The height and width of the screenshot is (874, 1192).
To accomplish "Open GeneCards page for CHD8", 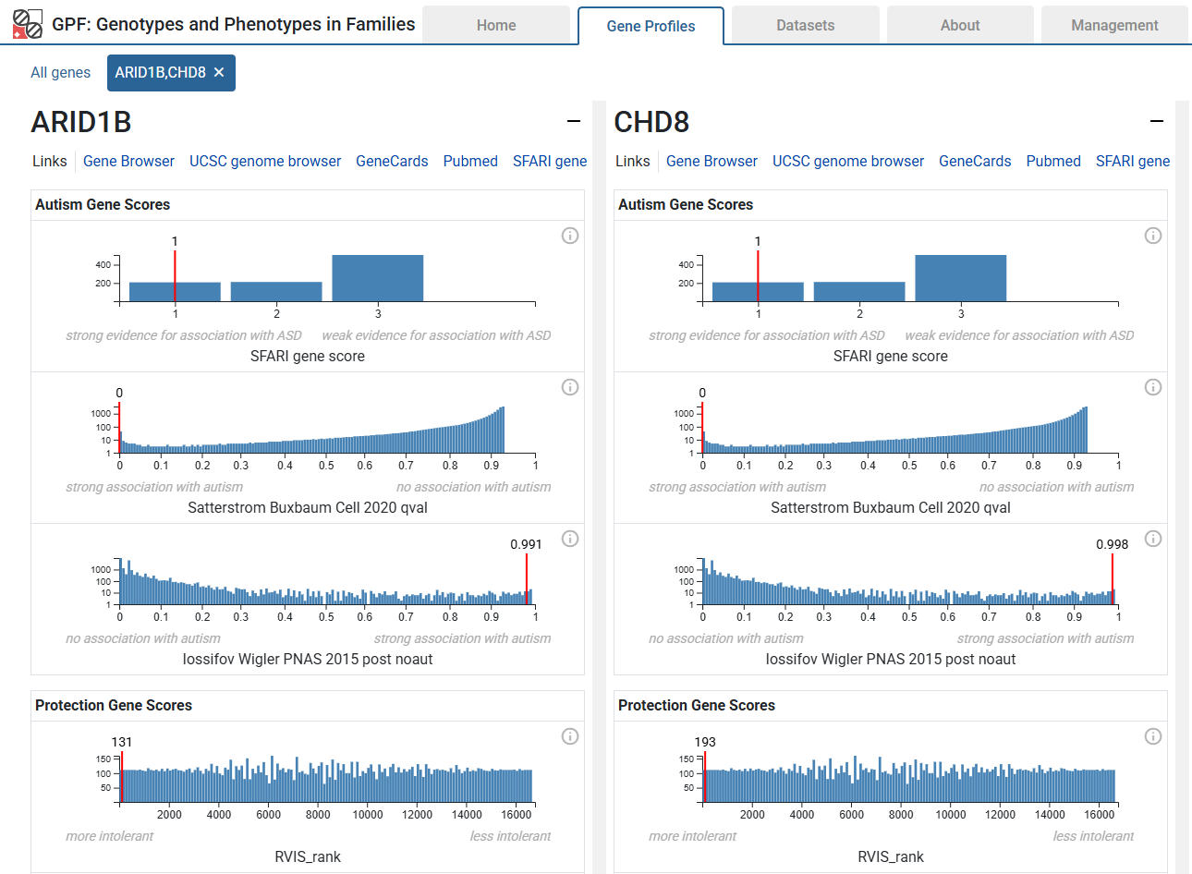I will click(975, 161).
